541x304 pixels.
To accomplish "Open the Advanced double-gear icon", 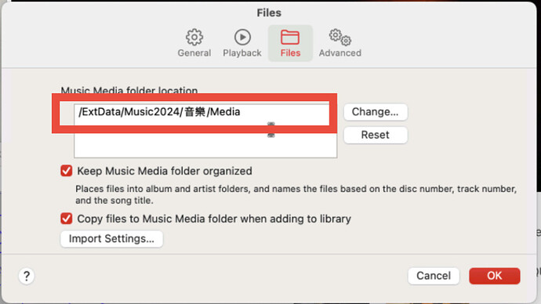I will 339,38.
